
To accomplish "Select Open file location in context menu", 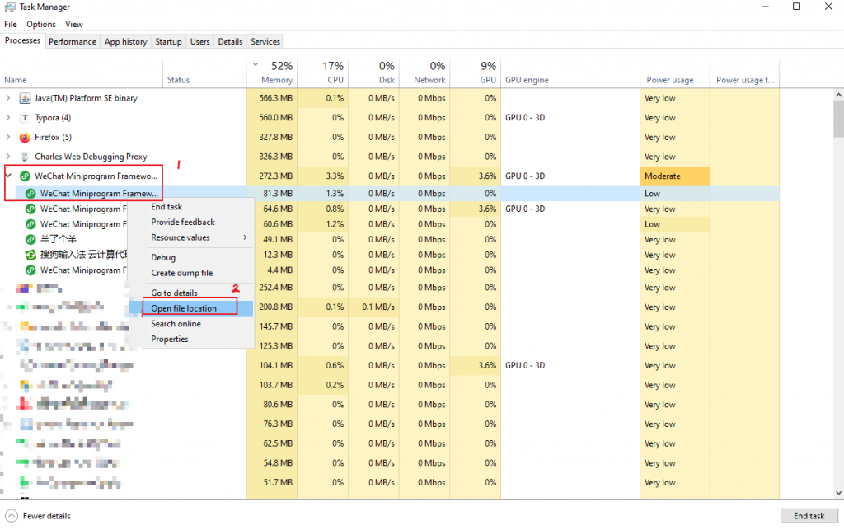I will coord(184,308).
